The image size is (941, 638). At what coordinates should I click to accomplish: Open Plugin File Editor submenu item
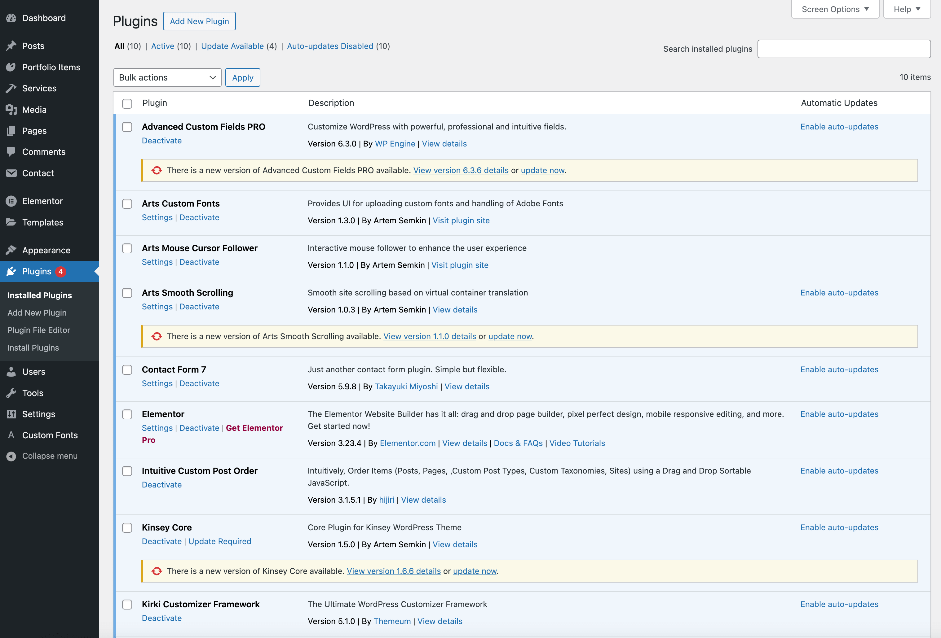click(x=39, y=330)
